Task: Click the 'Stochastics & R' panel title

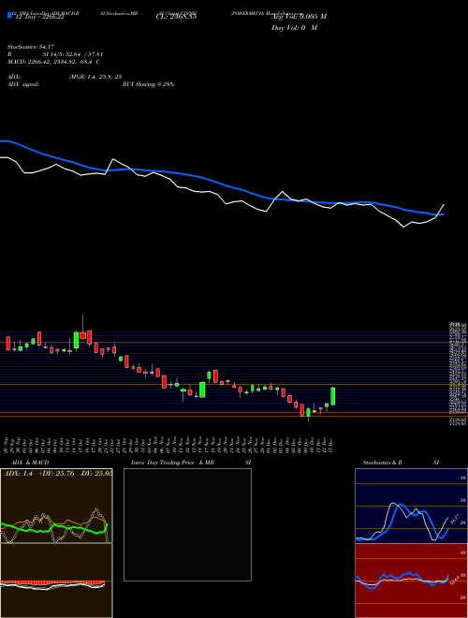Action: (x=383, y=463)
